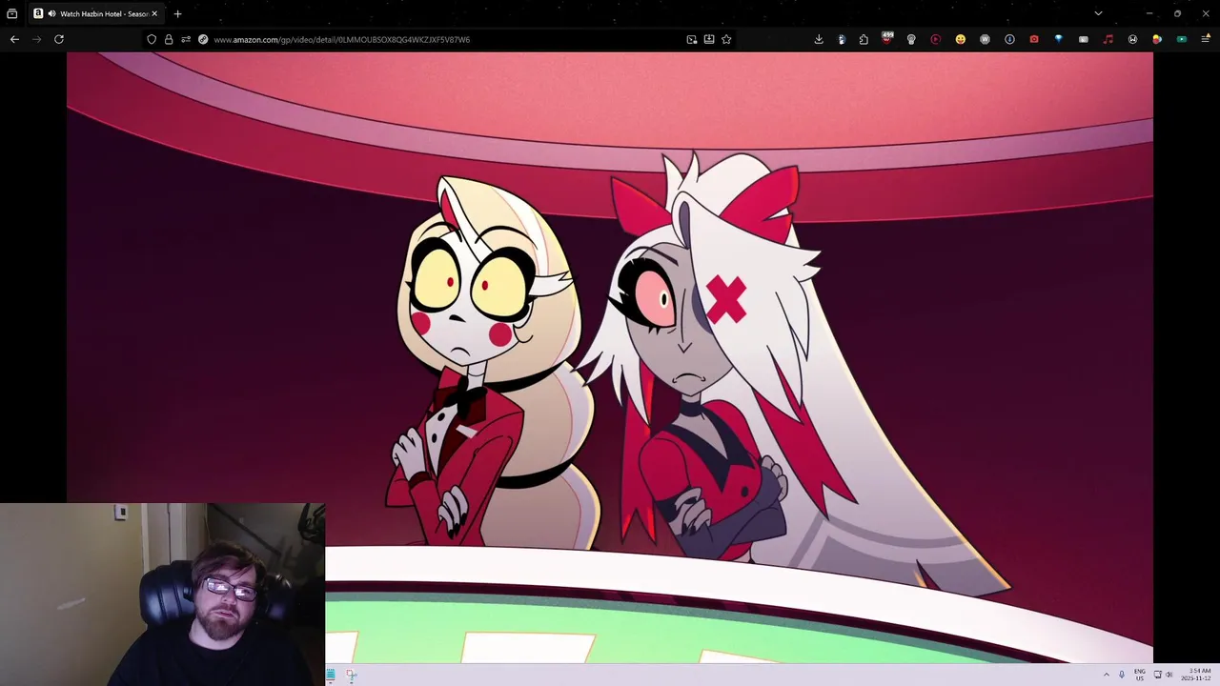Open a new tab with plus button
1220x686 pixels.
[x=177, y=13]
